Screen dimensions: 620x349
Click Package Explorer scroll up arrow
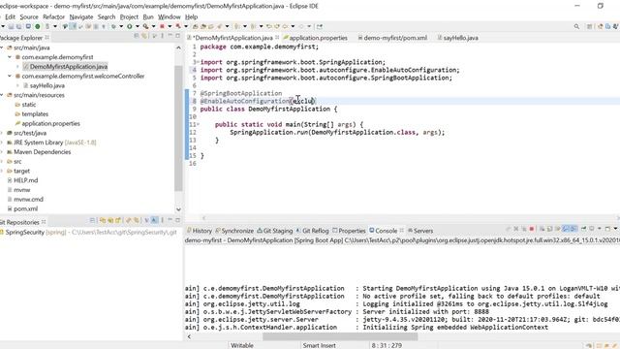178,48
